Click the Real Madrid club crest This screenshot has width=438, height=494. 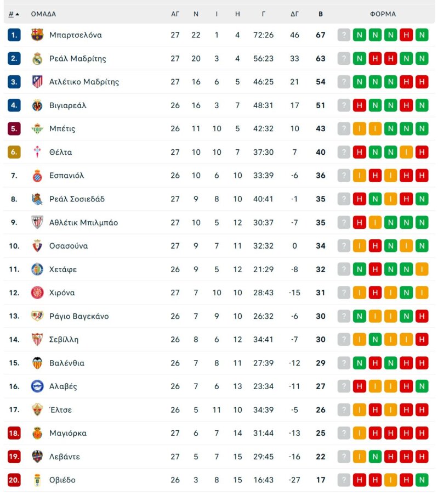click(x=37, y=58)
